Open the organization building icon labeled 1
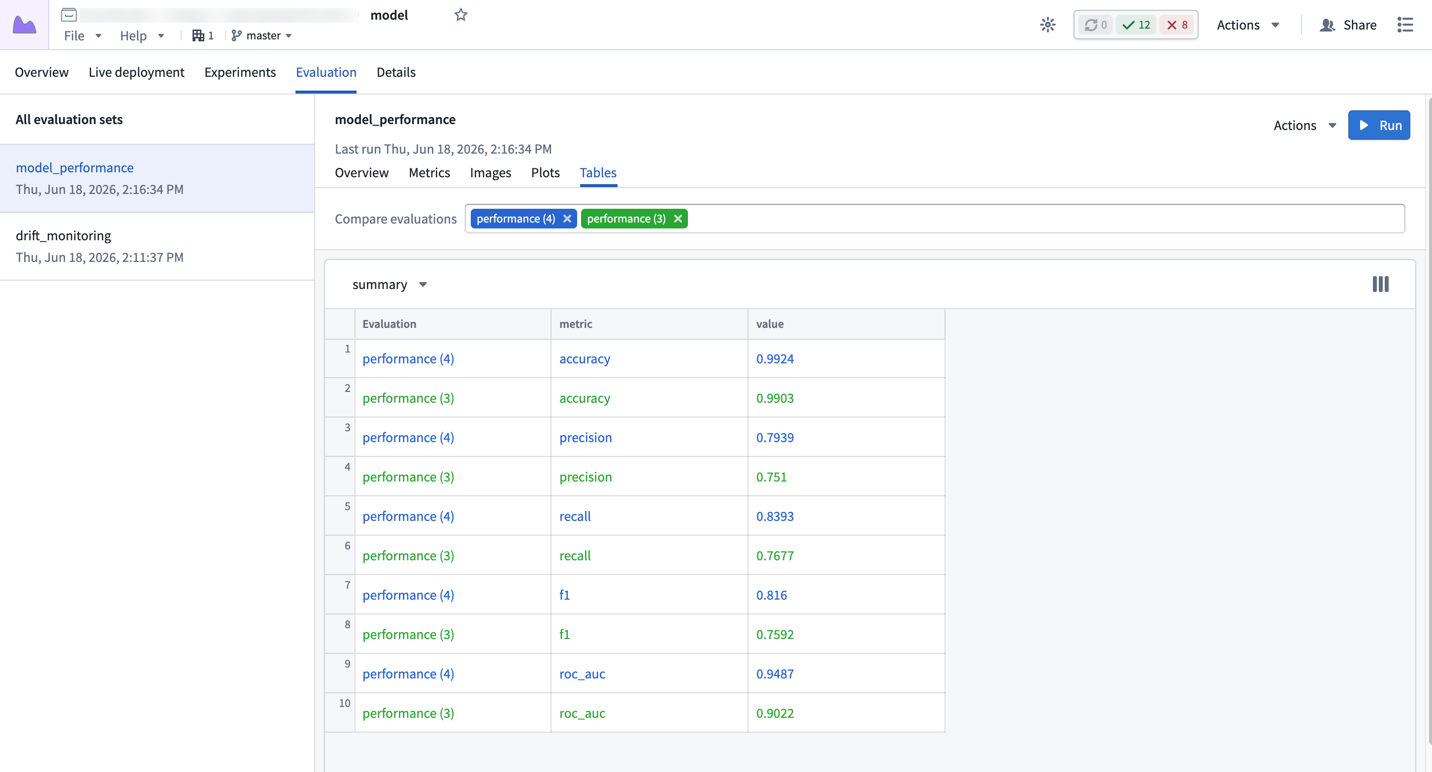Viewport: 1432px width, 772px height. click(x=203, y=35)
